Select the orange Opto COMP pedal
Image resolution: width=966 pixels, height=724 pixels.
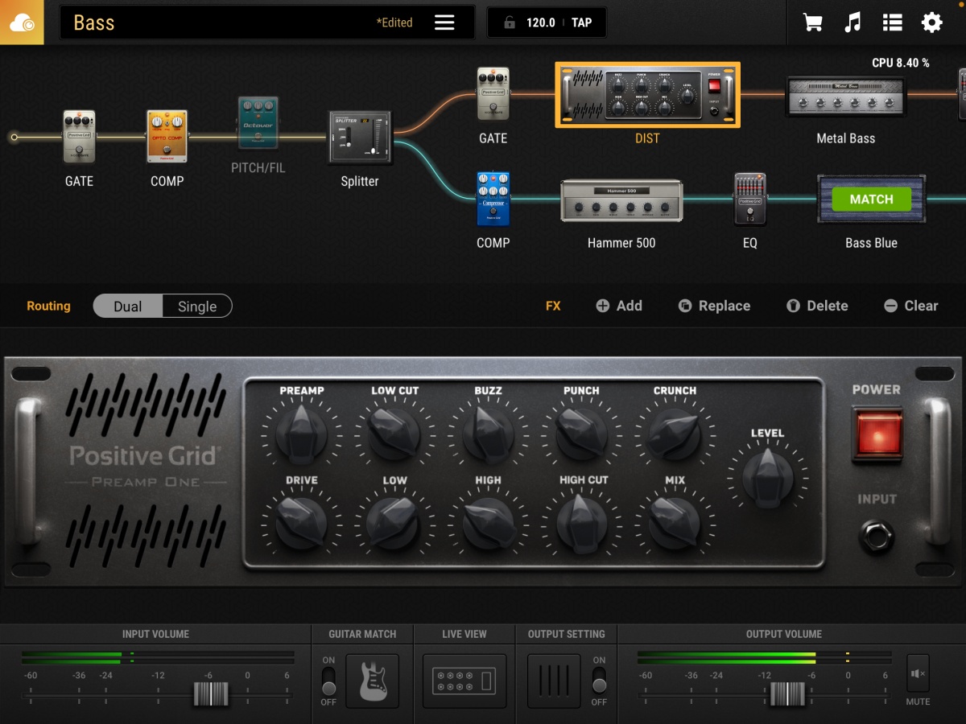point(167,138)
